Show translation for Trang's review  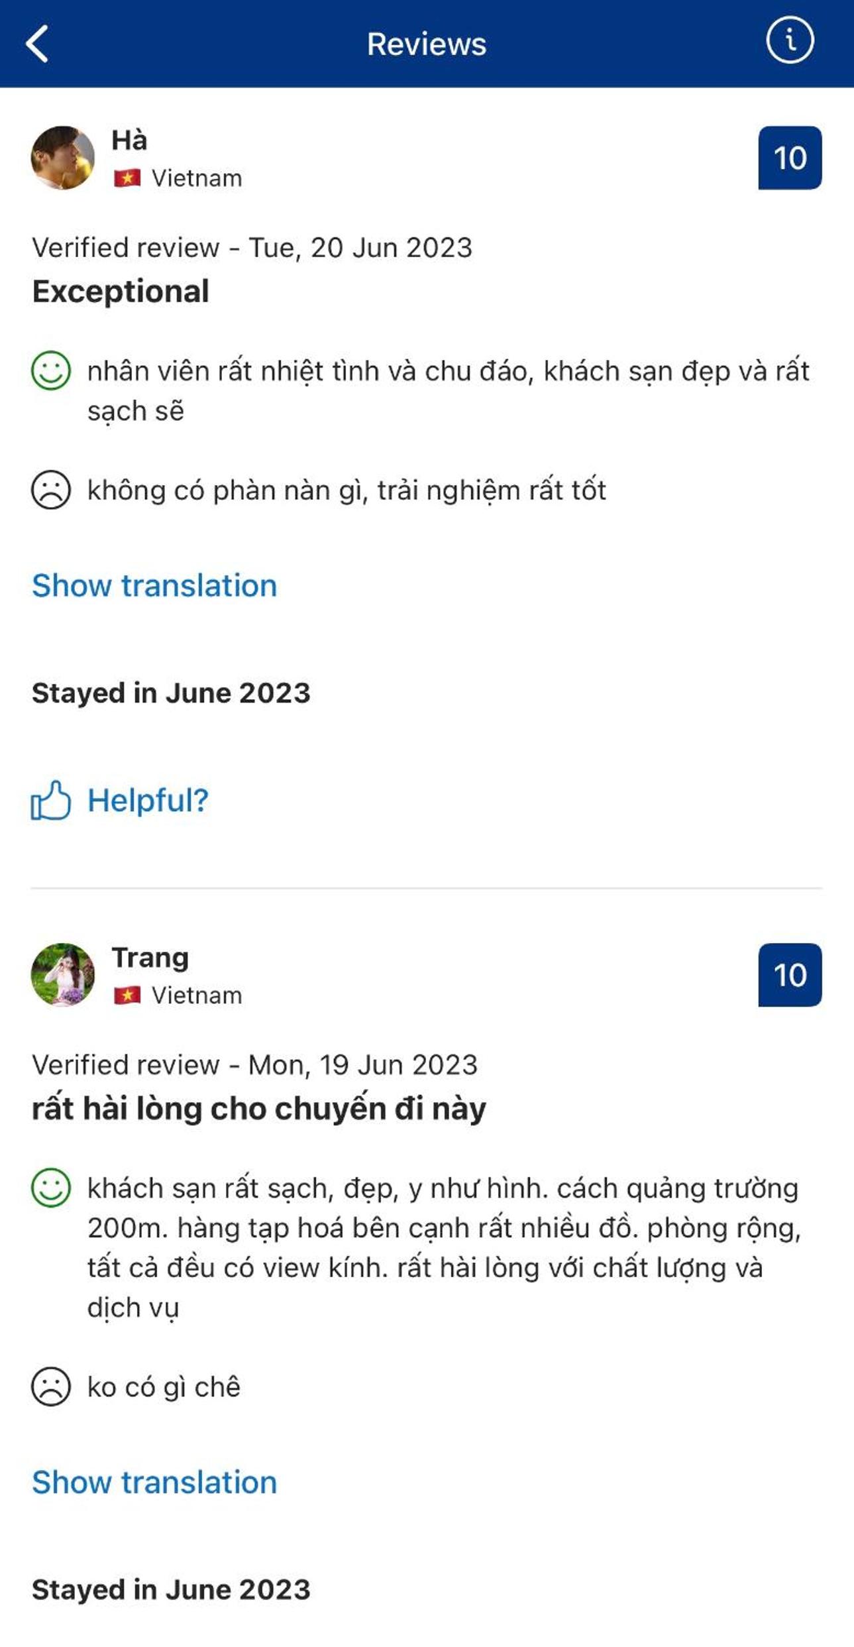(154, 1482)
